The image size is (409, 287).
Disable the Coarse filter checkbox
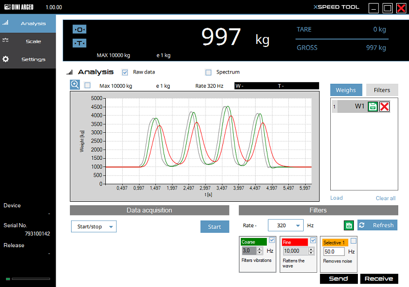(272, 241)
